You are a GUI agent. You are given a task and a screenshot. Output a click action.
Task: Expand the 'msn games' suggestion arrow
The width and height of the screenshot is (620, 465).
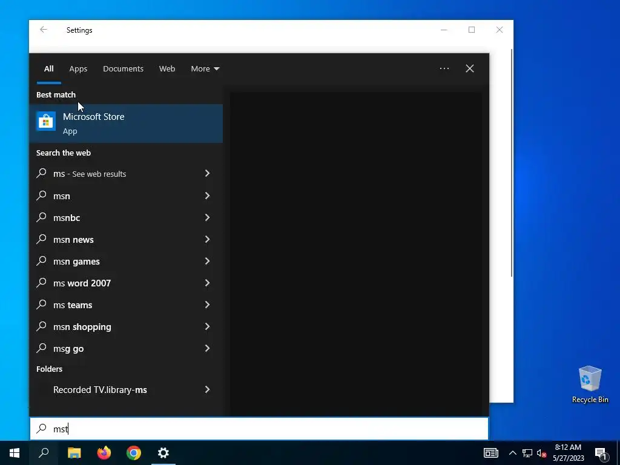207,261
